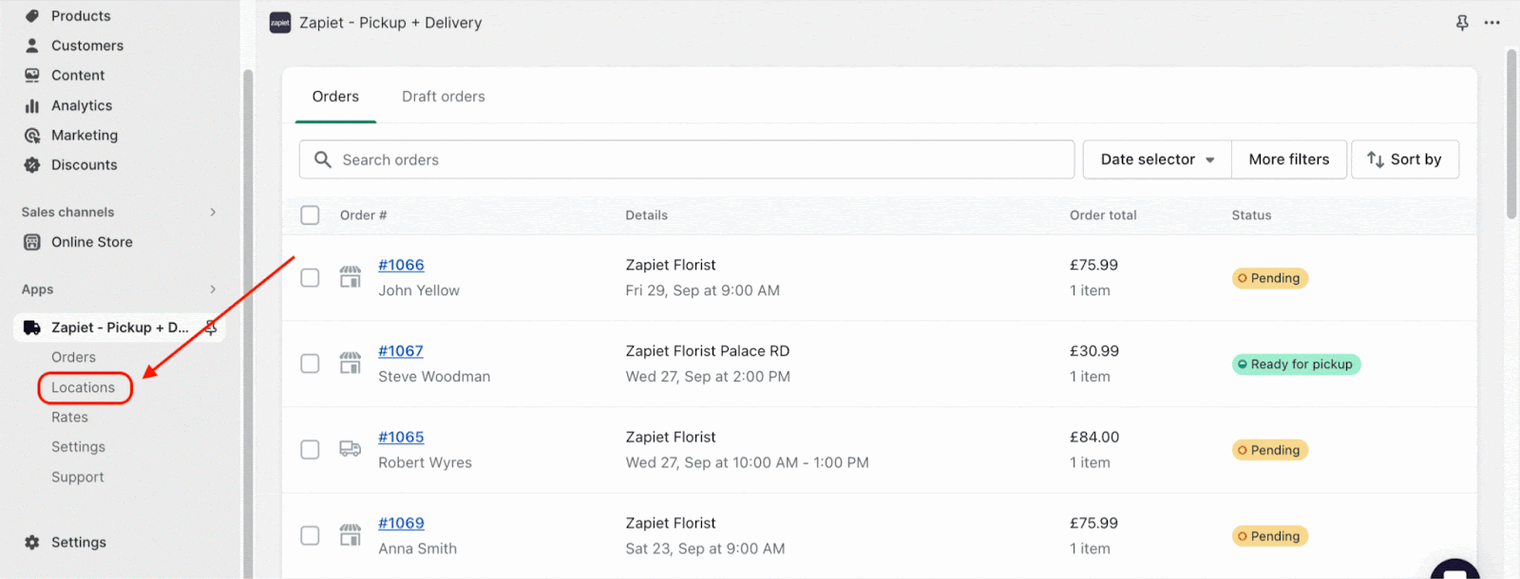
Task: Click the Sort by button
Action: coord(1405,159)
